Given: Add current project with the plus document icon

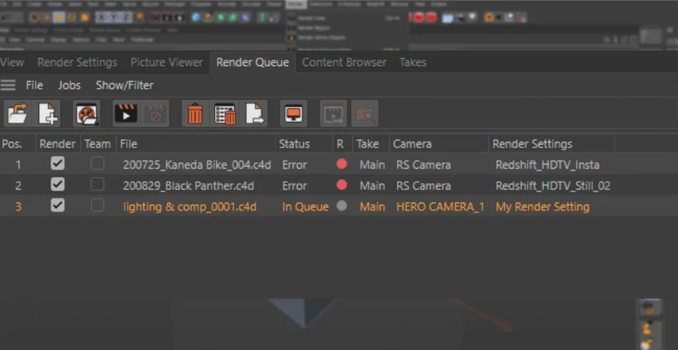Looking at the screenshot, I should (48, 114).
